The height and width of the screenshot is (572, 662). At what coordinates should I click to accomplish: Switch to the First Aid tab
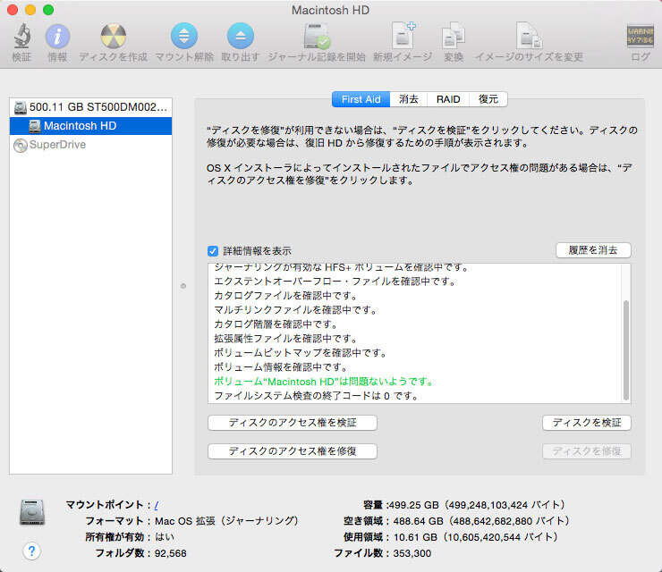click(x=361, y=99)
